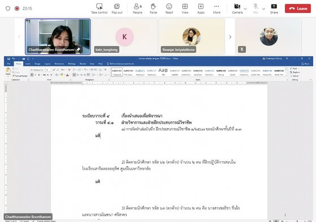Screen dimensions: 316x222
Task: Open the View layout options
Action: [185, 8]
